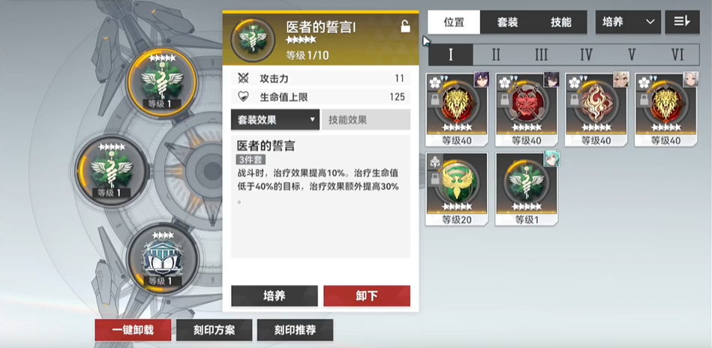This screenshot has height=348, width=712.
Task: Click the red 卸下 button
Action: coord(367,295)
